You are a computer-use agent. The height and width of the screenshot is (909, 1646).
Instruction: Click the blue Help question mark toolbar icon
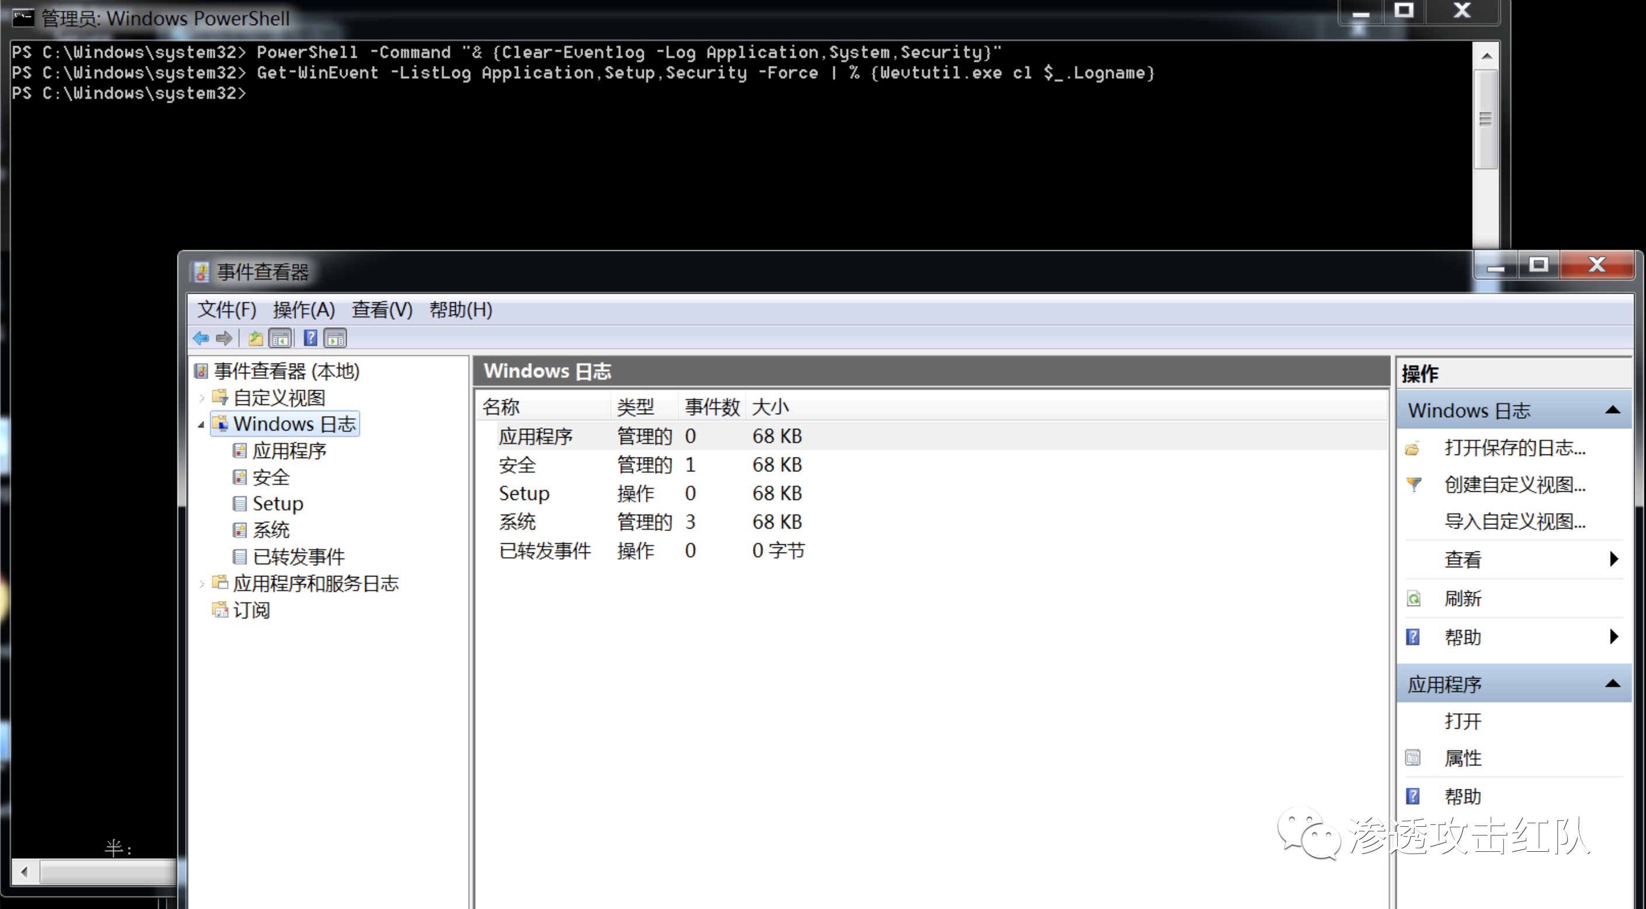tap(311, 338)
